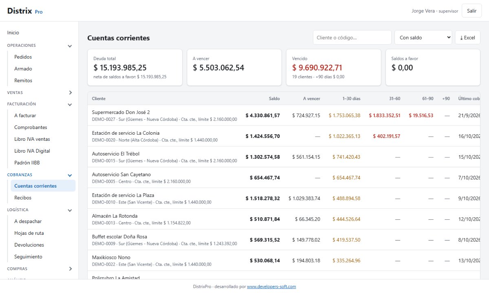Open Remitos in the sidebar
This screenshot has width=489, height=293.
tap(43, 81)
